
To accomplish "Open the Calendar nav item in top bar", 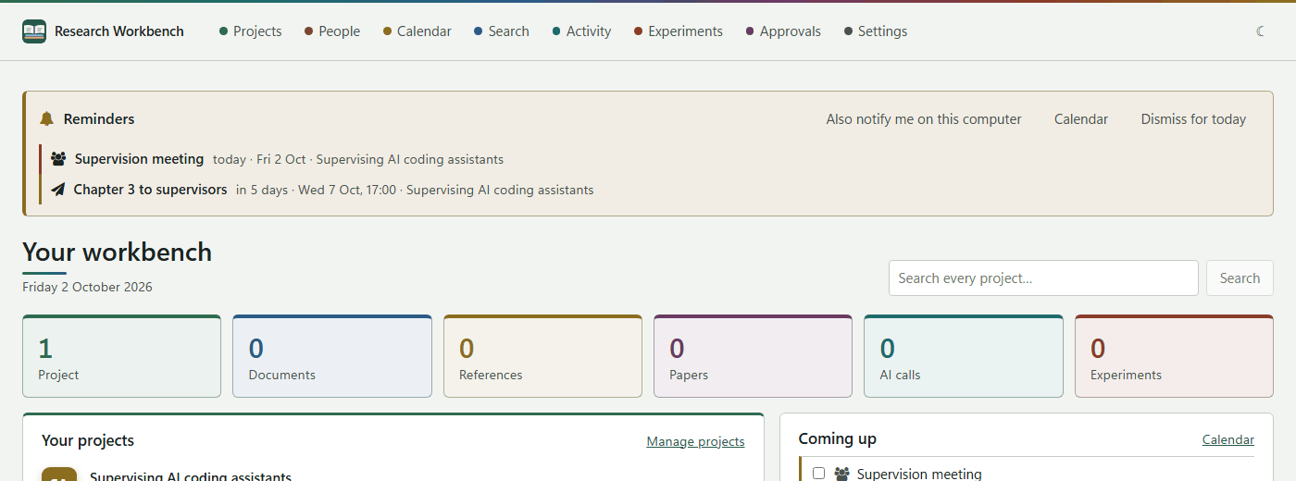I will coord(417,31).
